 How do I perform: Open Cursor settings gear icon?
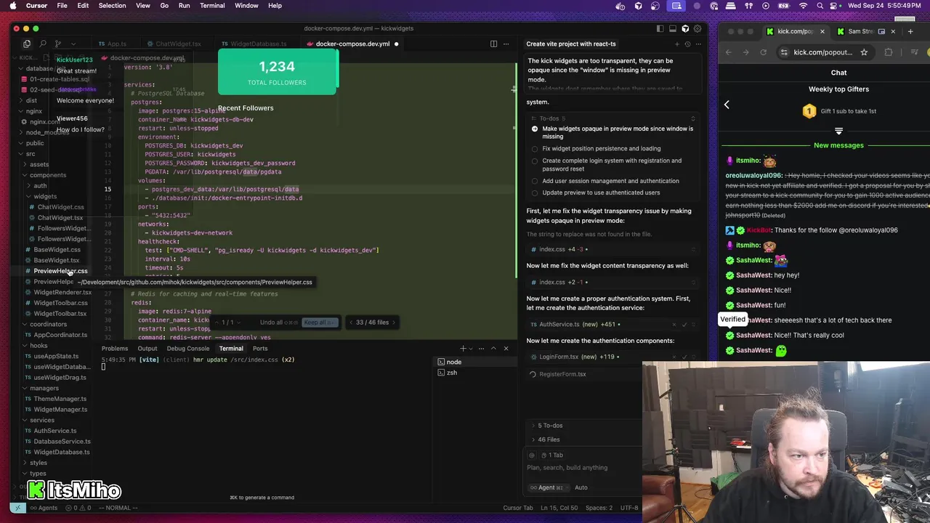coord(698,28)
